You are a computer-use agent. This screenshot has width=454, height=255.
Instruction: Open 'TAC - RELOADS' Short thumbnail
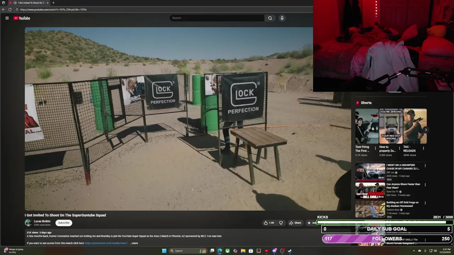click(x=415, y=126)
